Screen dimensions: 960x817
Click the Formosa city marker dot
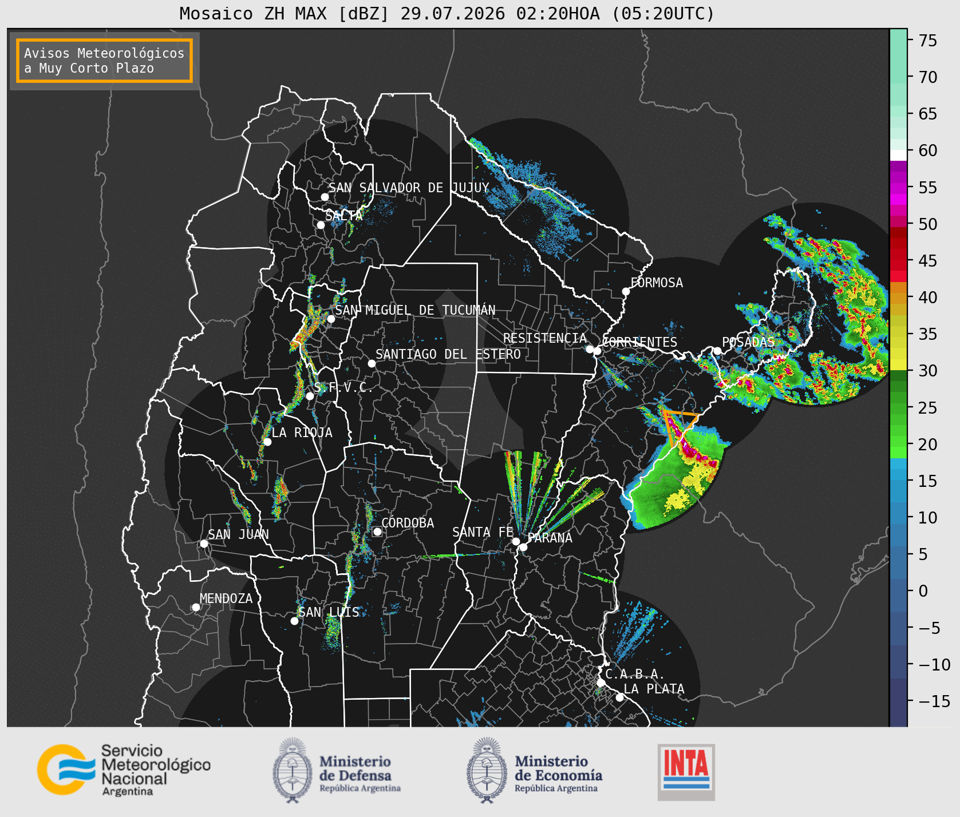tap(626, 292)
